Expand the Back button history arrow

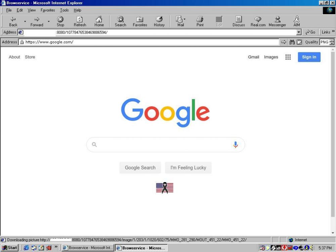tap(25, 22)
